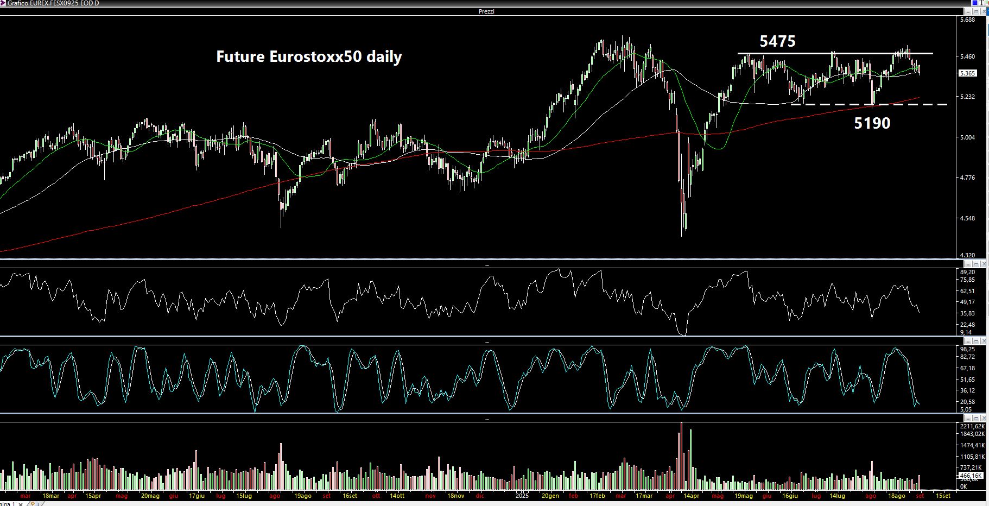
Task: Minimize the Prezzi price panel
Action: [x=968, y=11]
